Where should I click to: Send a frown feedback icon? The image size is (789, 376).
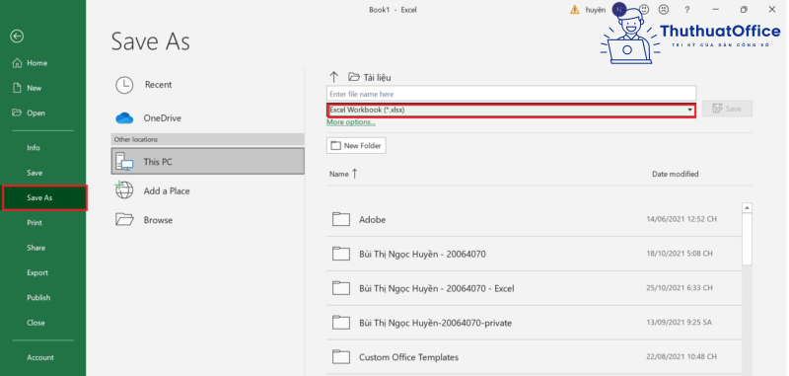[664, 9]
